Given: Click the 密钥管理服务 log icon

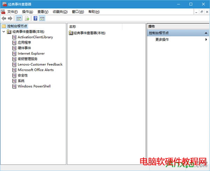Looking at the screenshot, I should (14, 59).
